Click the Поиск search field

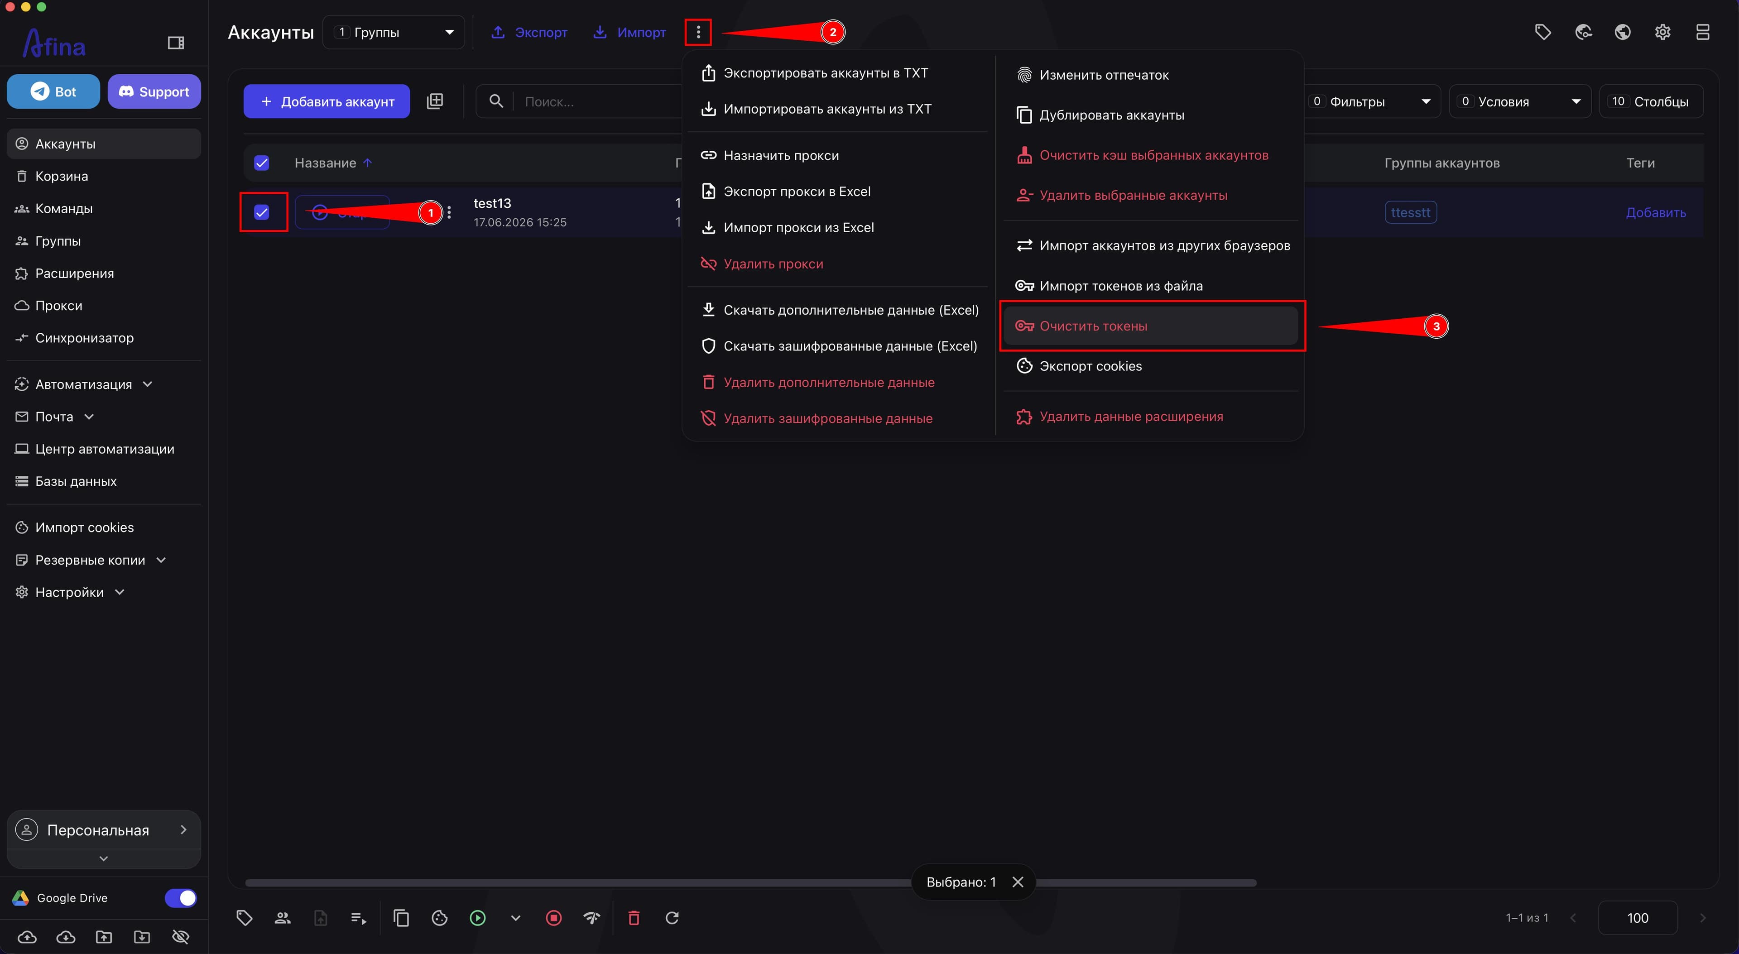[x=601, y=101]
